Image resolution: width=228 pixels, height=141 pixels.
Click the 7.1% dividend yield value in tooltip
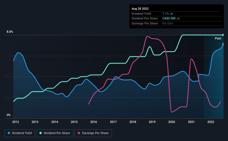(166, 14)
